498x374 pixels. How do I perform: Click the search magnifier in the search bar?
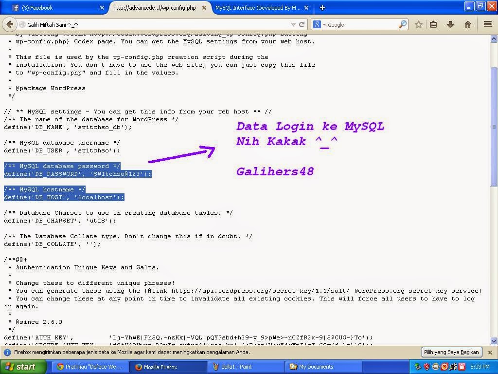click(x=403, y=24)
